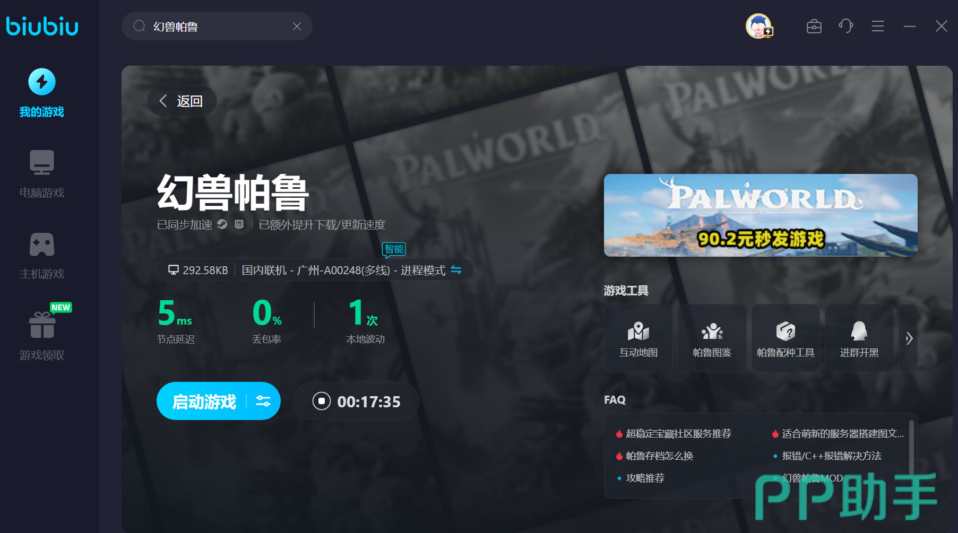
Task: Open the hamburger menu icon
Action: pyautogui.click(x=877, y=26)
